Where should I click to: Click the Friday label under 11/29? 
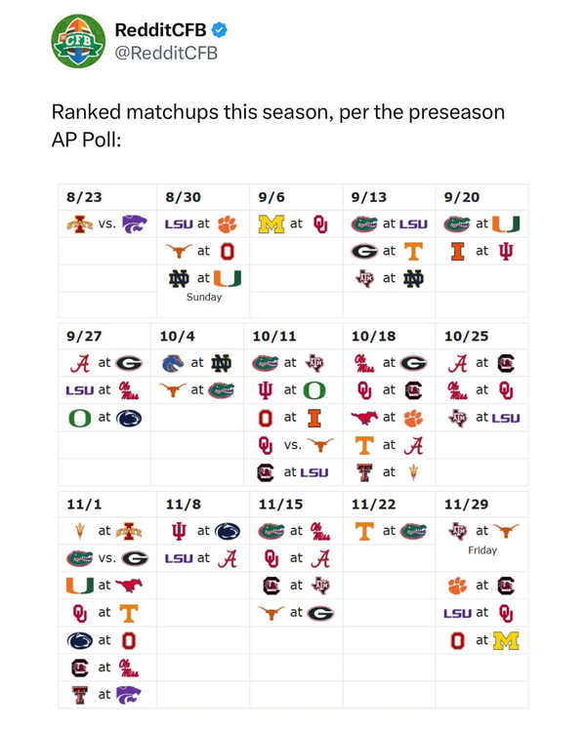(x=481, y=550)
